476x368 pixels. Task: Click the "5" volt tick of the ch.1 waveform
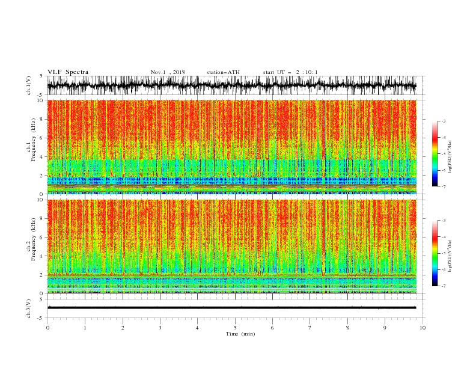[x=41, y=76]
